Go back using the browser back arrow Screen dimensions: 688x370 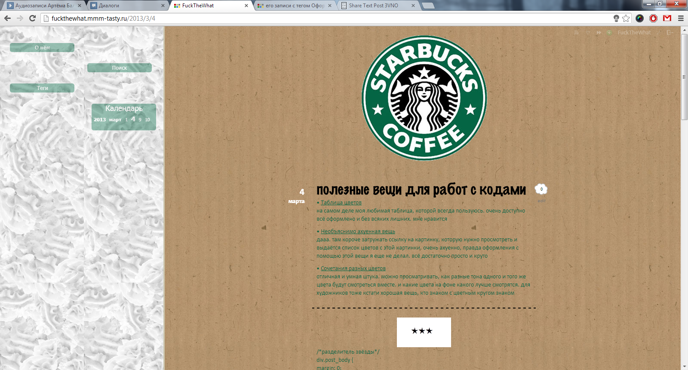(7, 18)
